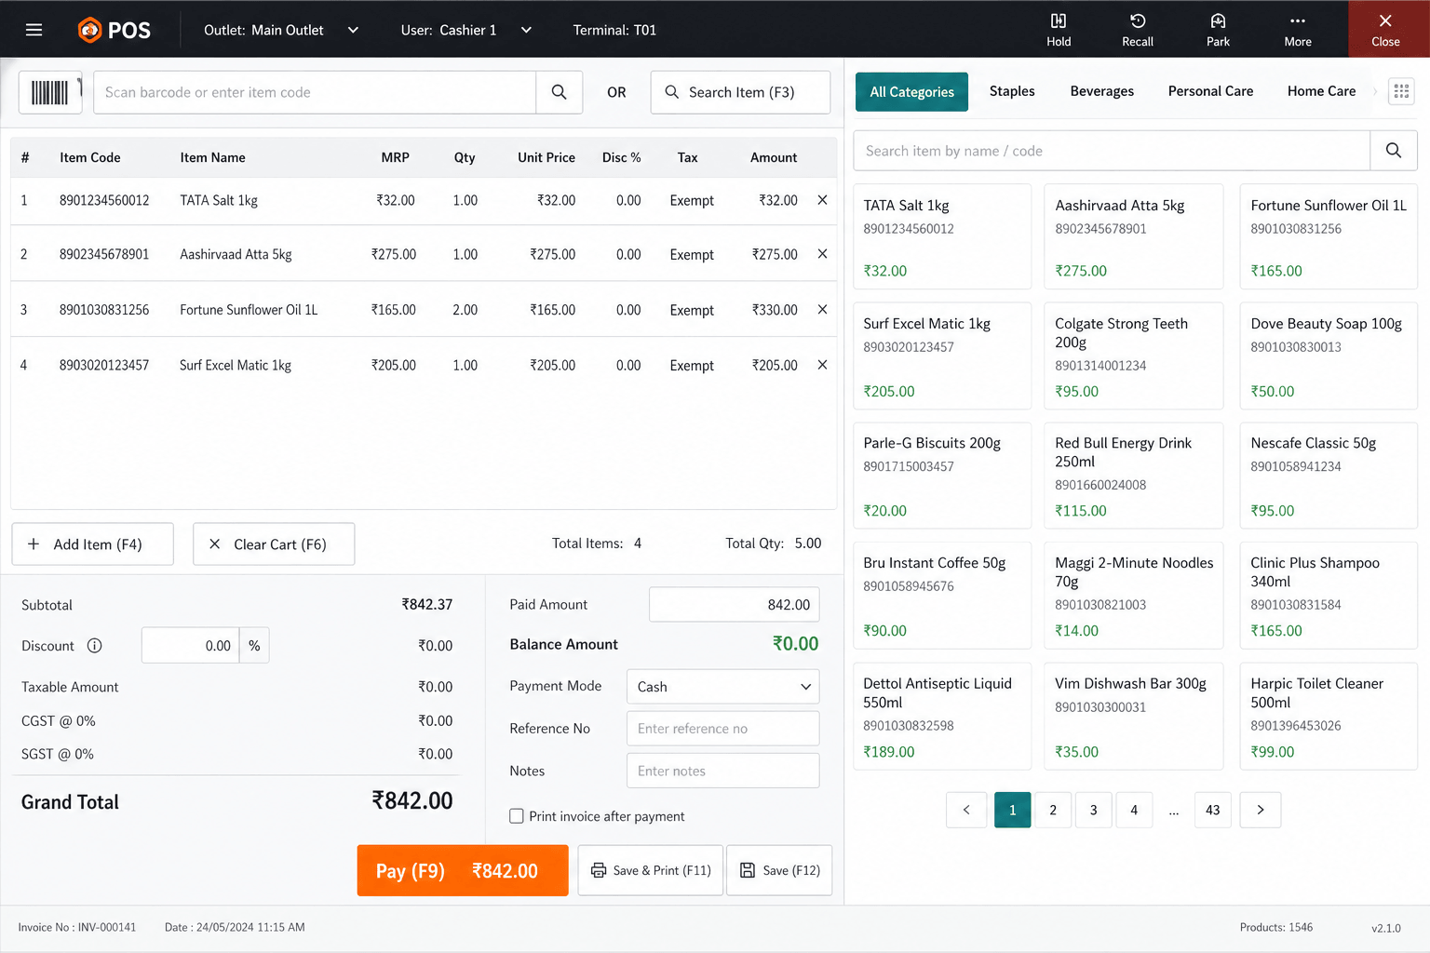Click Clear Cart (F6) button
This screenshot has width=1430, height=953.
point(274,544)
